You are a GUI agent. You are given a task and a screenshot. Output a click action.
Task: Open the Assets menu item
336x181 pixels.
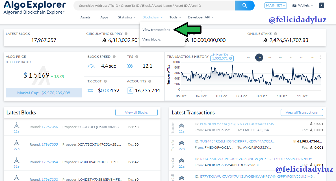coord(85,17)
